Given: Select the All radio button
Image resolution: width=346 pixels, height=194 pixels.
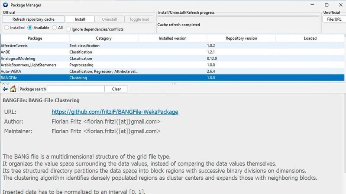Looking at the screenshot, I should click(54, 28).
